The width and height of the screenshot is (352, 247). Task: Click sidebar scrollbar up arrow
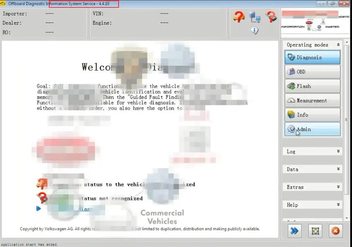[x=347, y=42]
